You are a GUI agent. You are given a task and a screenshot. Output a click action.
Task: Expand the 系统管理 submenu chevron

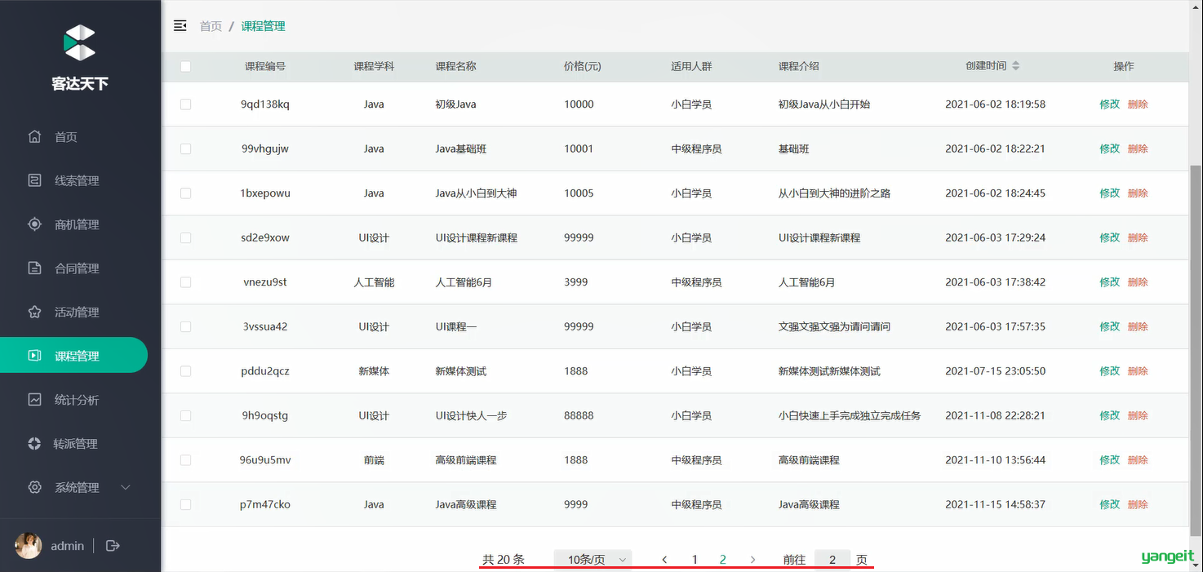(126, 487)
